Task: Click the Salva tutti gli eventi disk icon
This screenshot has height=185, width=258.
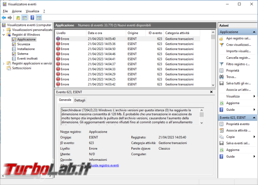Action: pos(221,83)
